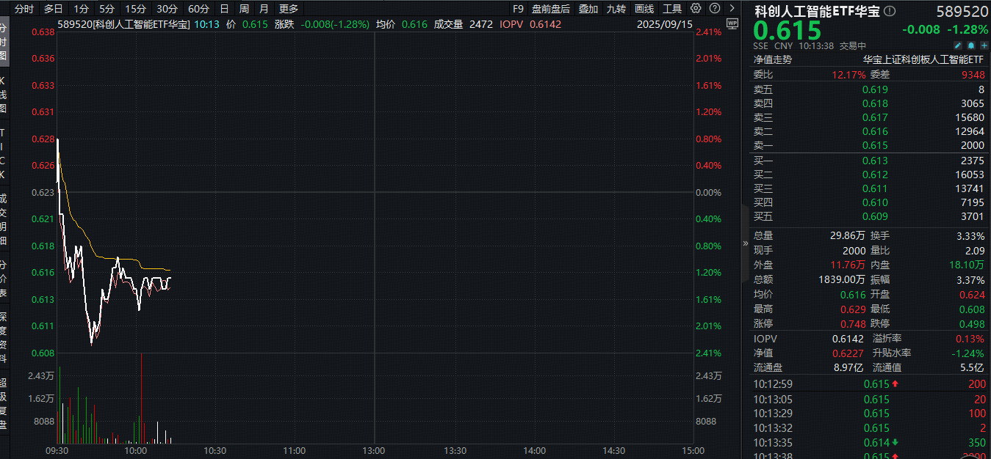
Task: Switch to the 5分 chart period
Action: point(107,9)
